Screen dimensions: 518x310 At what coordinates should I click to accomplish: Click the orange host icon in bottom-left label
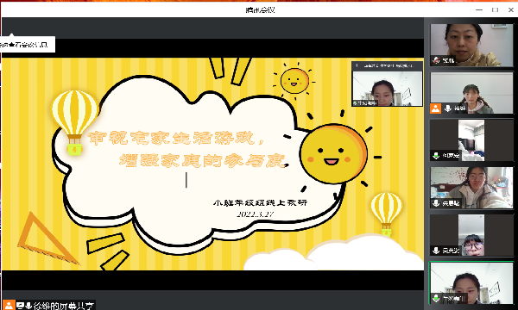coord(9,305)
